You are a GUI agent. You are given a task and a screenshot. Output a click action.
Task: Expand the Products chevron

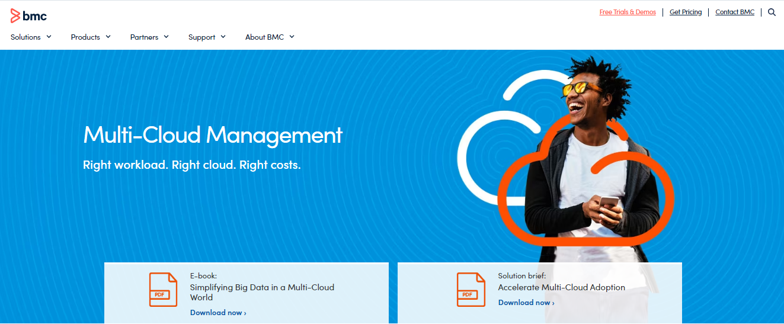tap(108, 37)
